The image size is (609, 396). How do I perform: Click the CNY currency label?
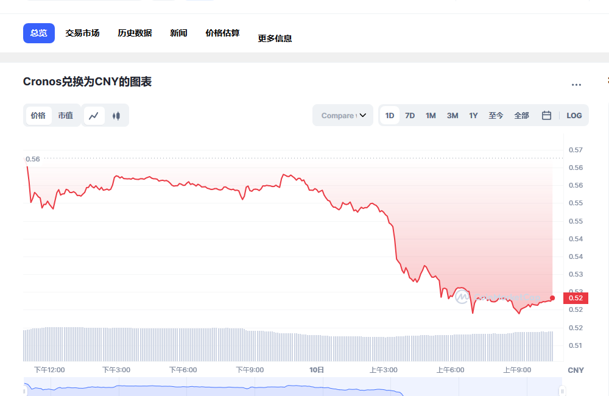[576, 370]
